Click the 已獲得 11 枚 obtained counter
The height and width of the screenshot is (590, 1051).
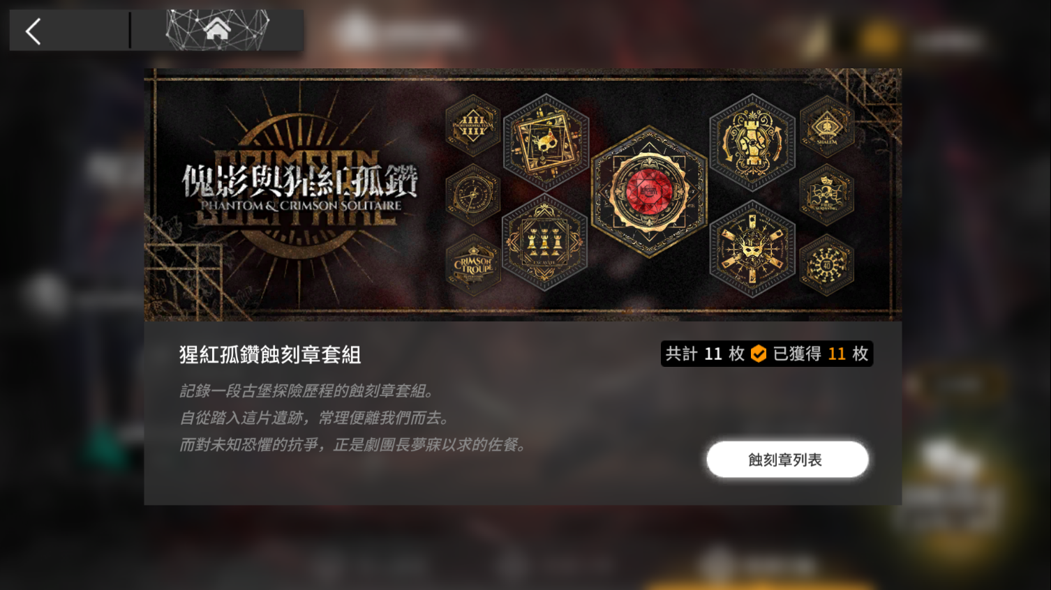tap(821, 354)
